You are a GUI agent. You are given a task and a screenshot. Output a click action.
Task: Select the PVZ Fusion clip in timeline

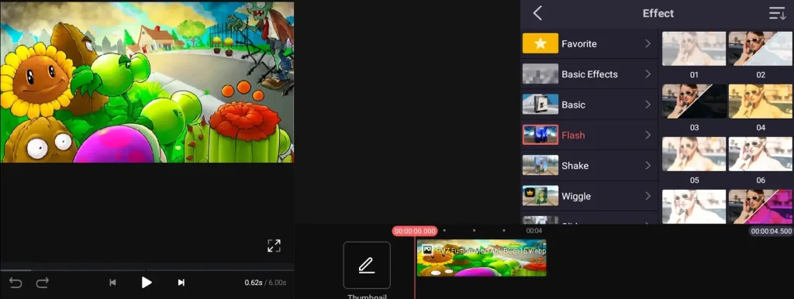point(482,258)
